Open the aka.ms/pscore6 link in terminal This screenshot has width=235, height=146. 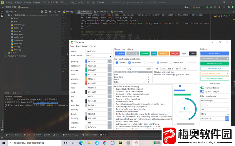tap(46, 102)
